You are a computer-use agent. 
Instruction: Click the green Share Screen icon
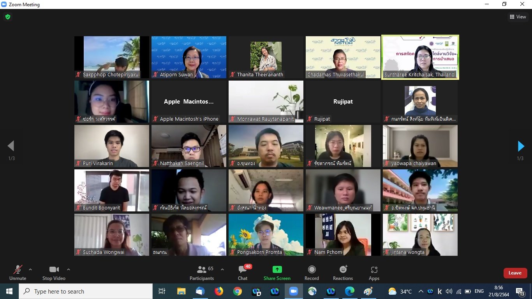pos(277,269)
